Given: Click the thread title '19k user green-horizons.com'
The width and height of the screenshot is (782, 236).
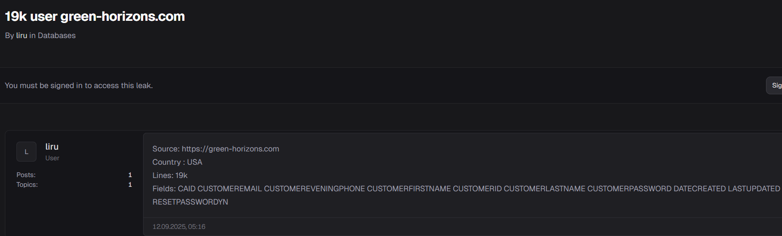Looking at the screenshot, I should 95,16.
